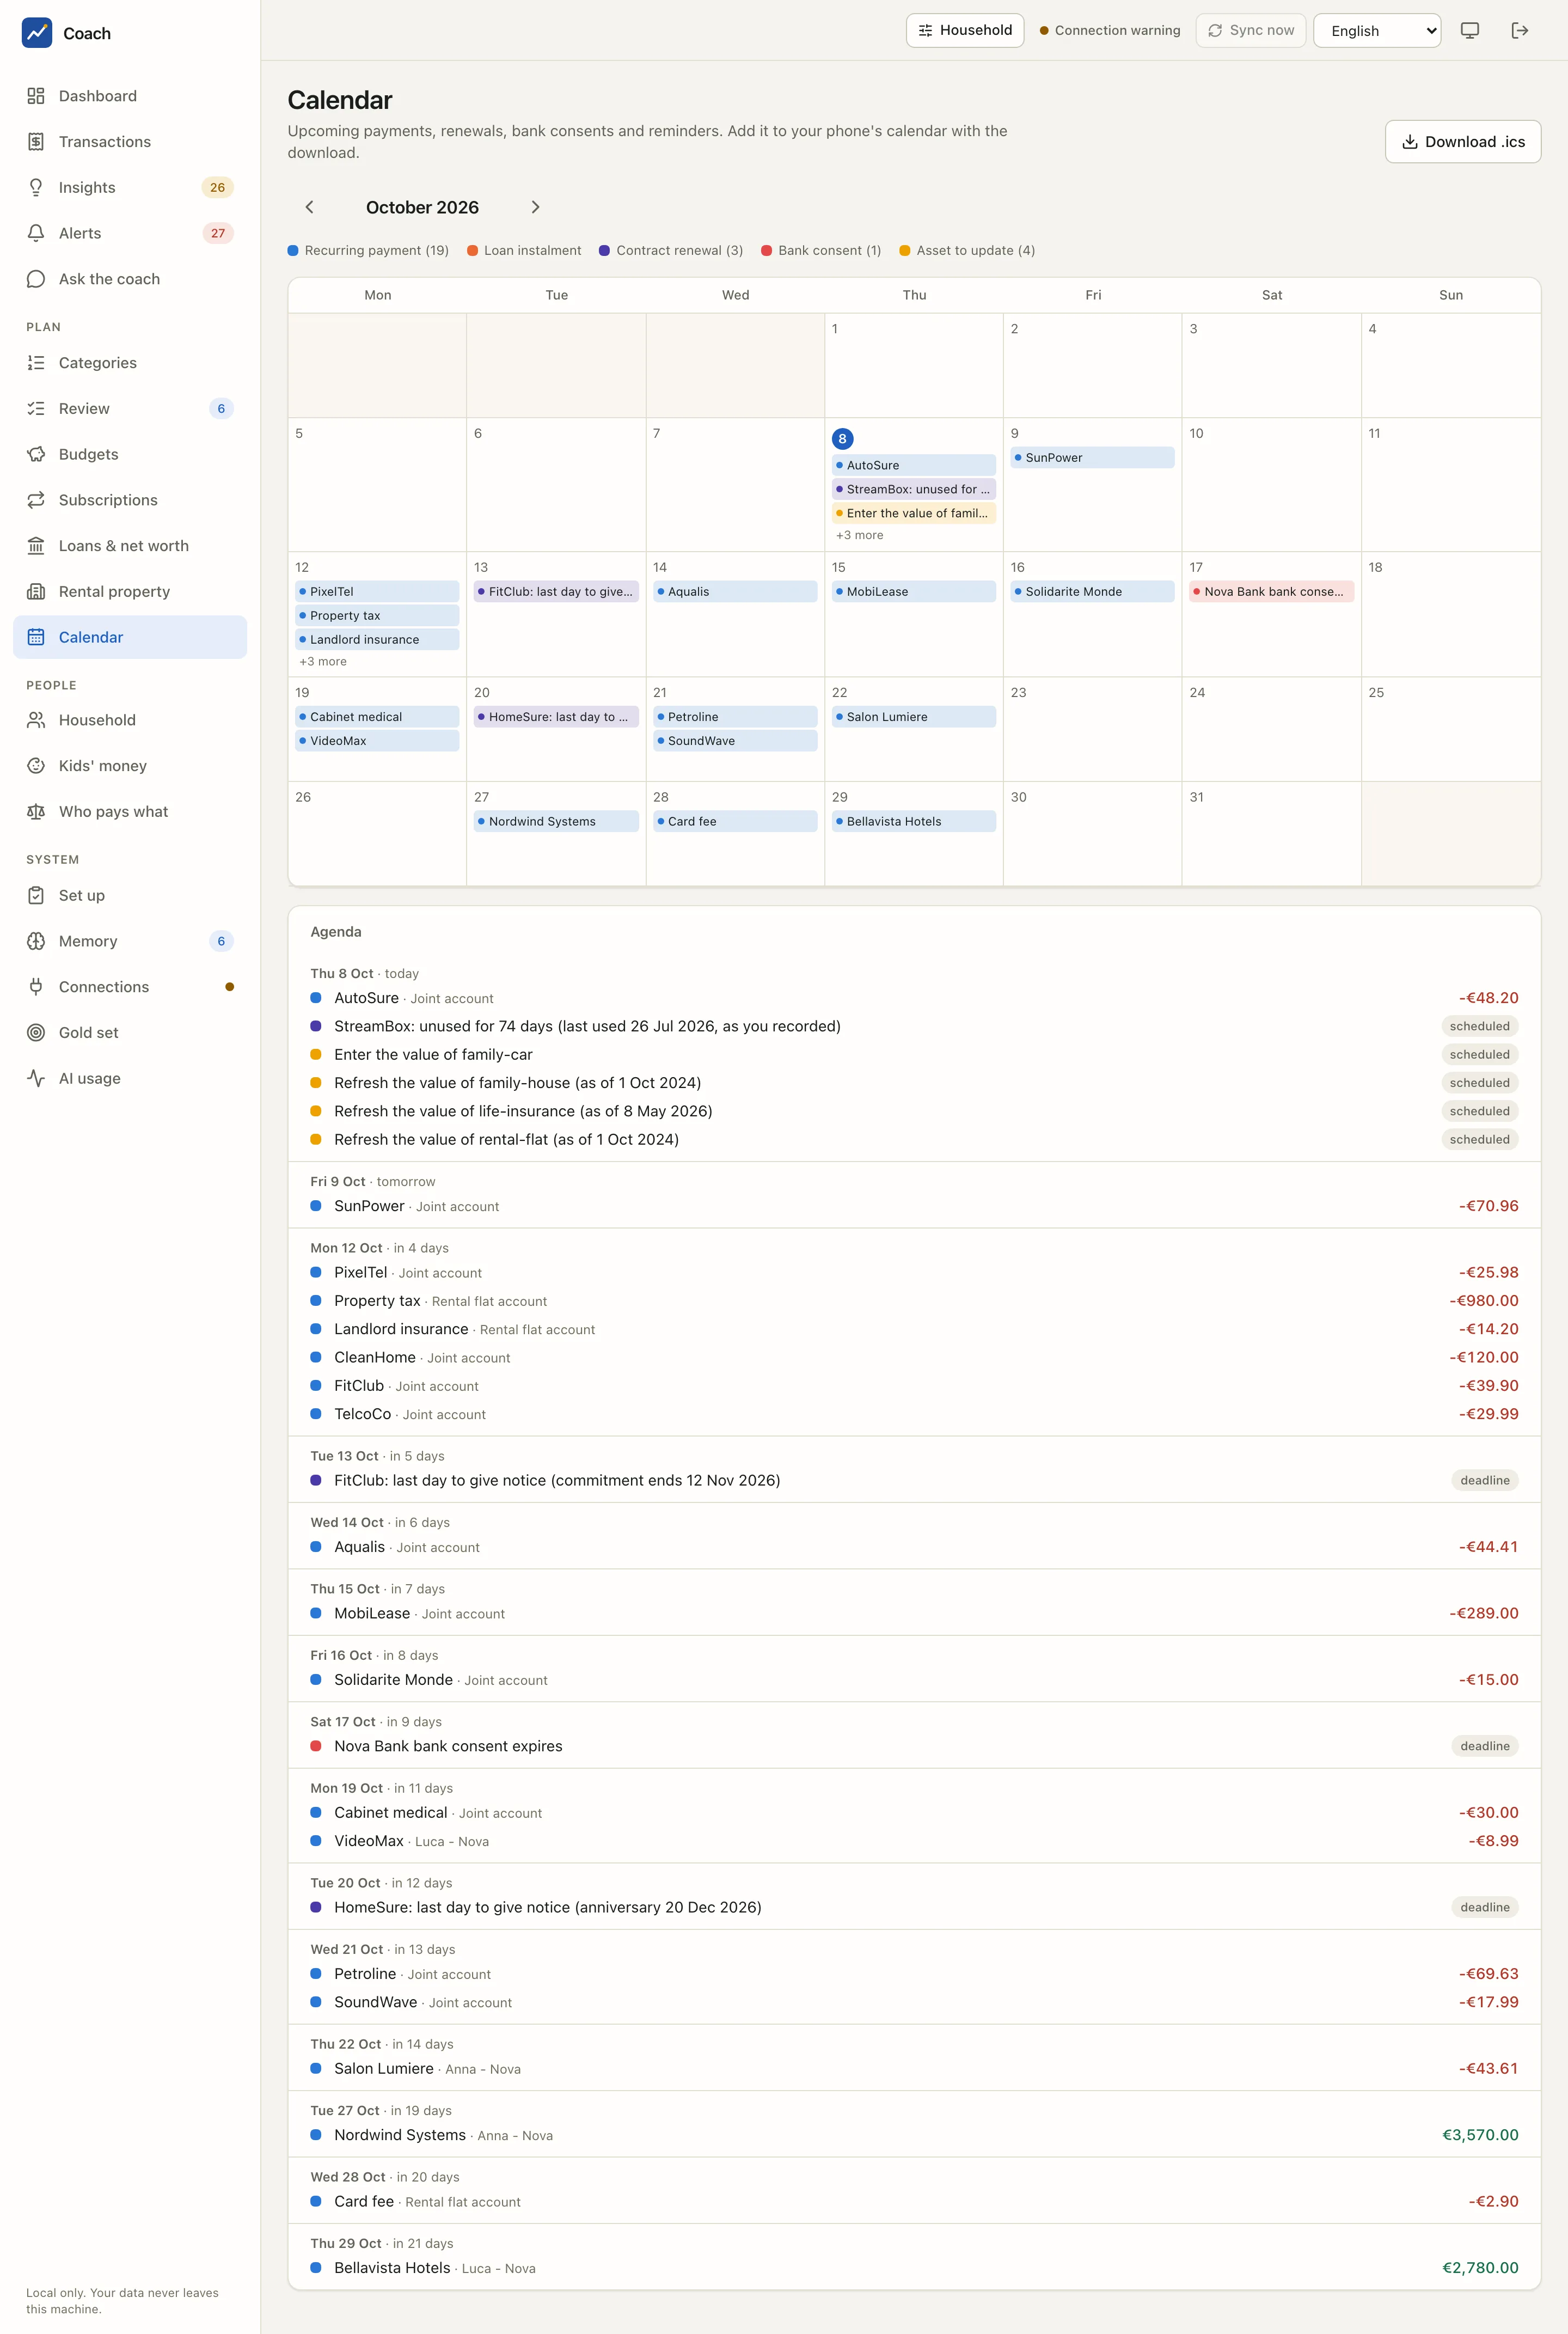Open the Household filter button
1568x2334 pixels.
click(x=965, y=31)
